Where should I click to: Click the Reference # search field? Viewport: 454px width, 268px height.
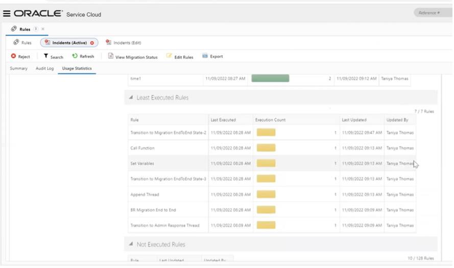(x=433, y=13)
